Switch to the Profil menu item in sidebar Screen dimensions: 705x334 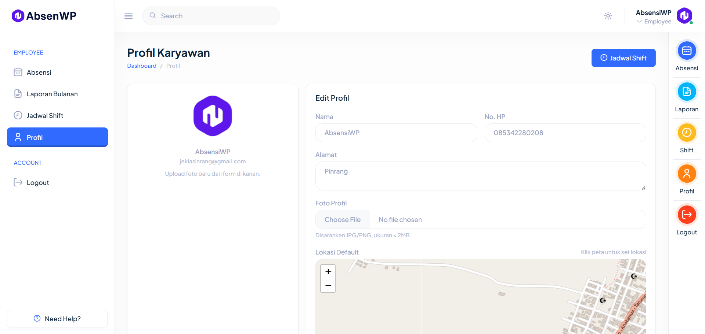click(57, 137)
